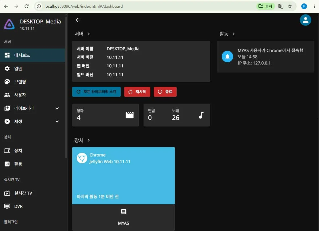Click the Chrome browser icon in device card

coord(82,158)
